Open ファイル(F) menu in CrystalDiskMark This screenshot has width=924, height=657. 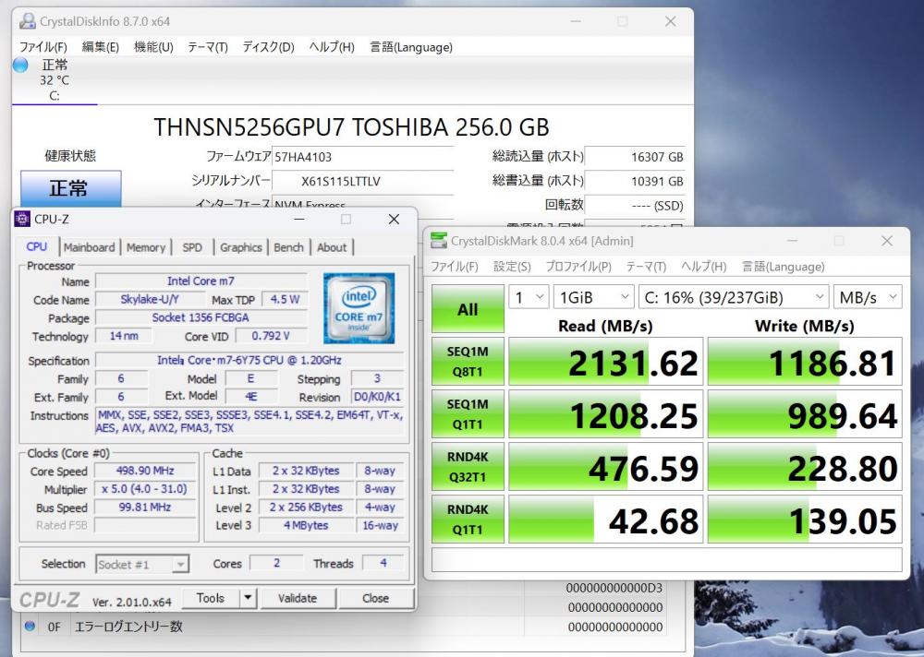(x=454, y=267)
